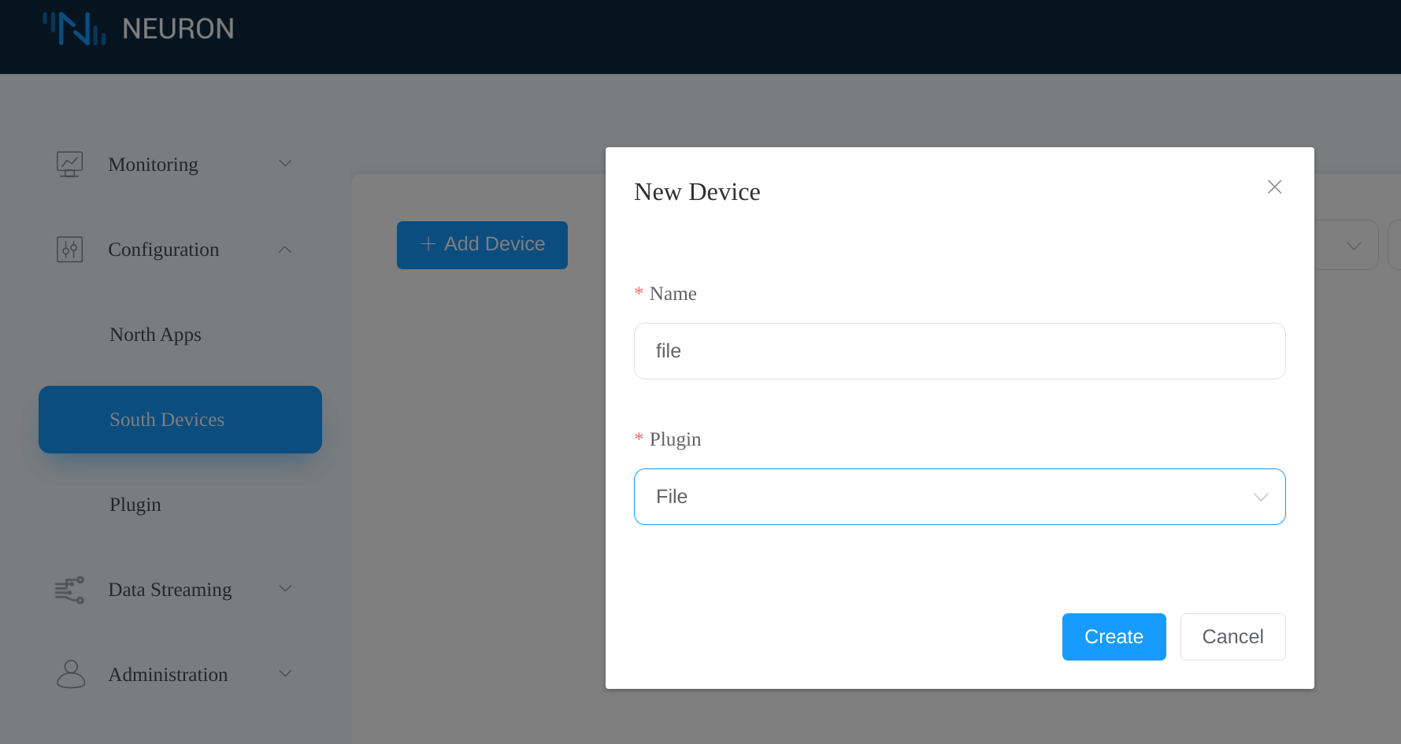
Task: Open the Plugin page from the sidebar
Action: point(135,505)
